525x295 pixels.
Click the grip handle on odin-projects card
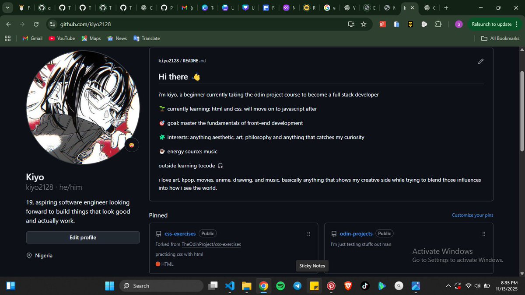(x=483, y=234)
